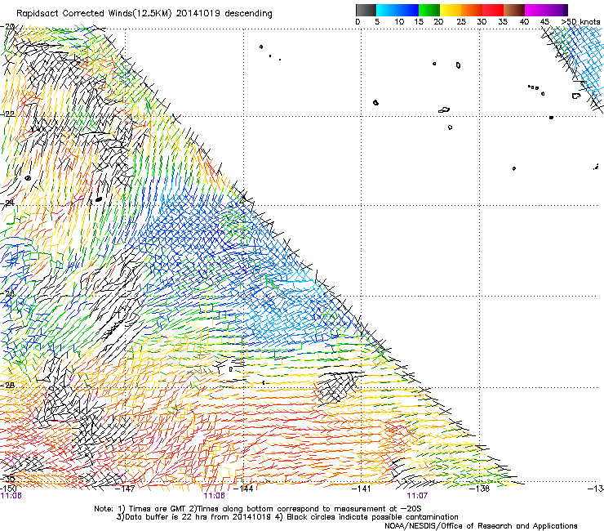The image size is (604, 531).
Task: Click the '-28' latitude axis label
Action: [7, 386]
